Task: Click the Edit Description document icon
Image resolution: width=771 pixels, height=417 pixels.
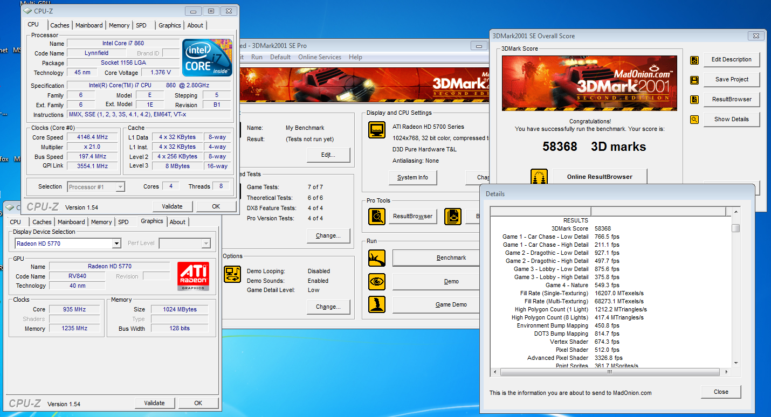Action: [694, 60]
